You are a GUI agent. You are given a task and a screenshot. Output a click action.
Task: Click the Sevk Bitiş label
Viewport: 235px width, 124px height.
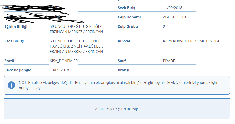click(x=126, y=8)
